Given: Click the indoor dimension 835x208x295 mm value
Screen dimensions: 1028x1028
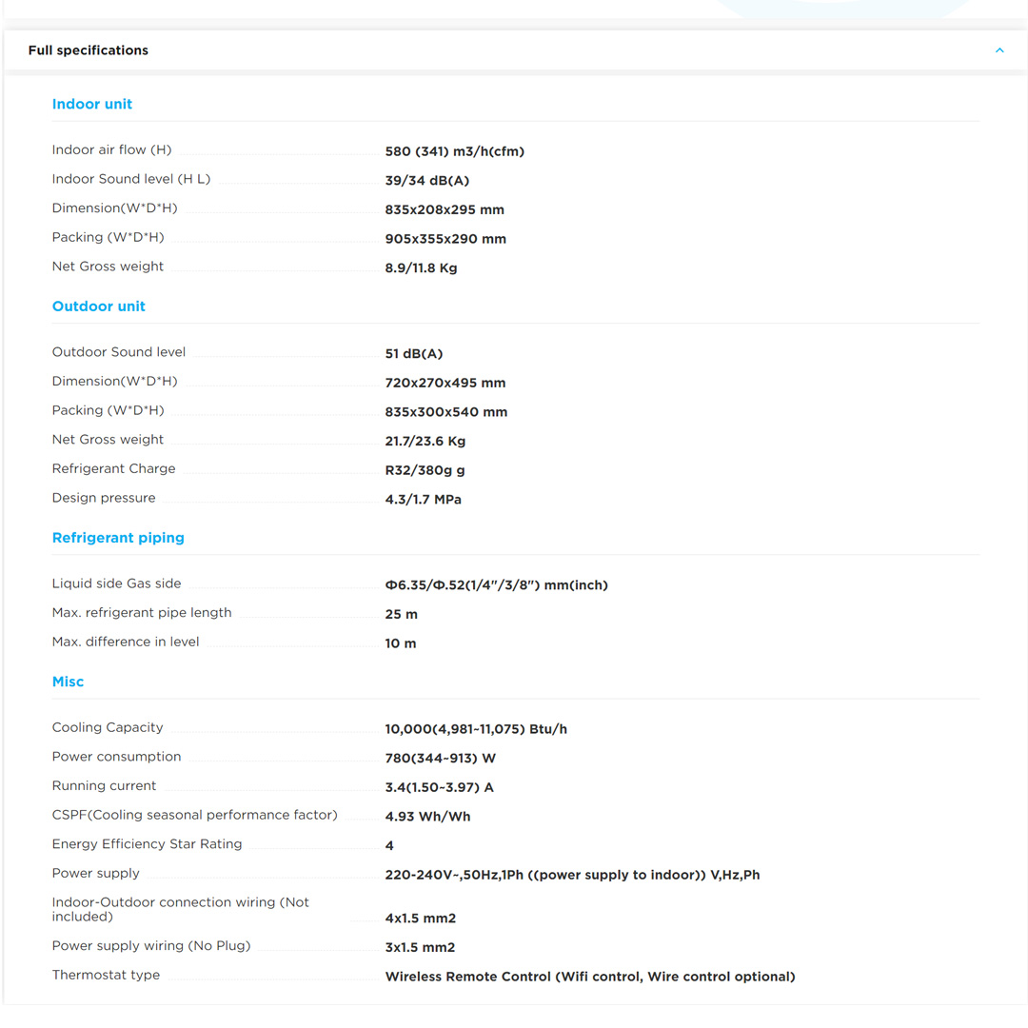Looking at the screenshot, I should tap(445, 209).
